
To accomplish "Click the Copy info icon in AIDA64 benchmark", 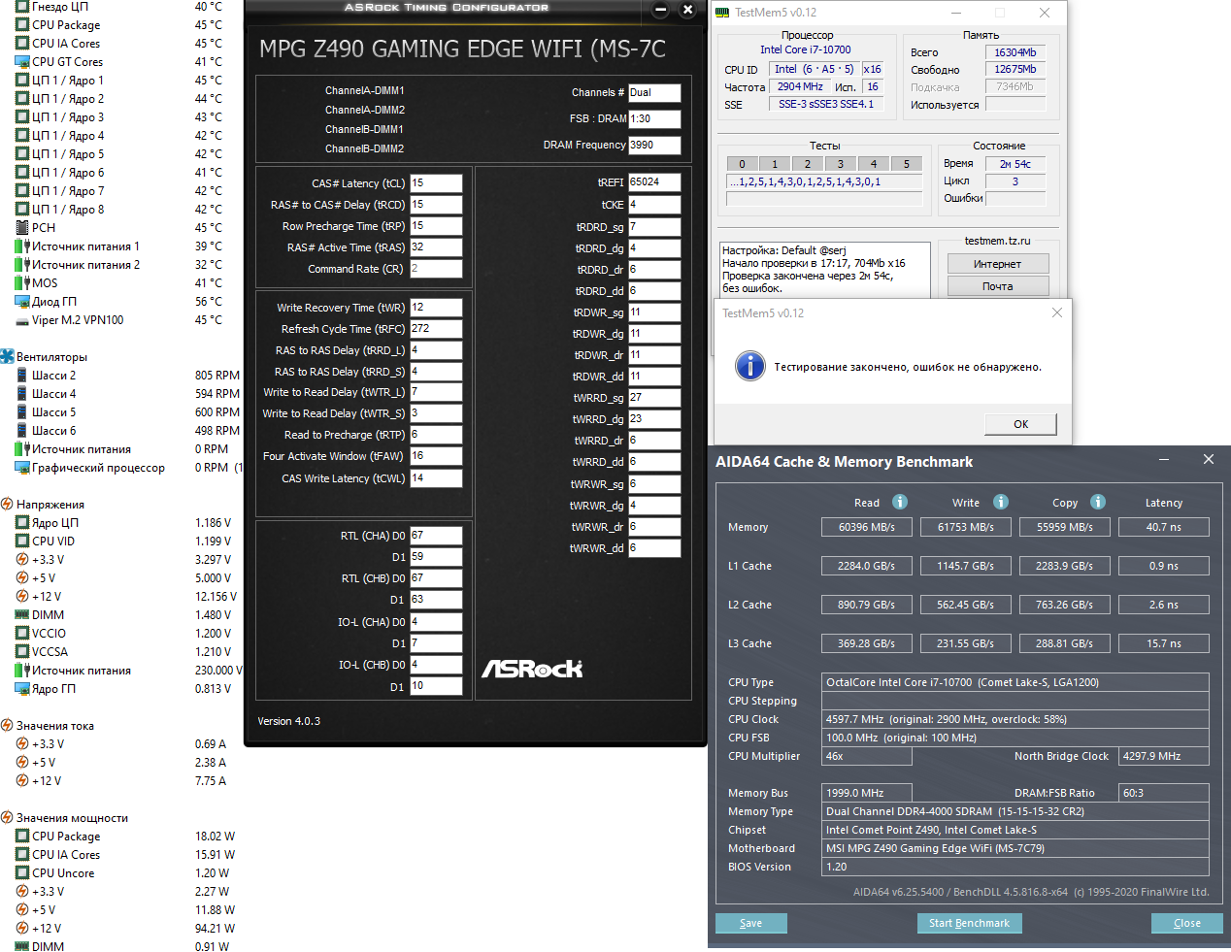I will pyautogui.click(x=1098, y=502).
